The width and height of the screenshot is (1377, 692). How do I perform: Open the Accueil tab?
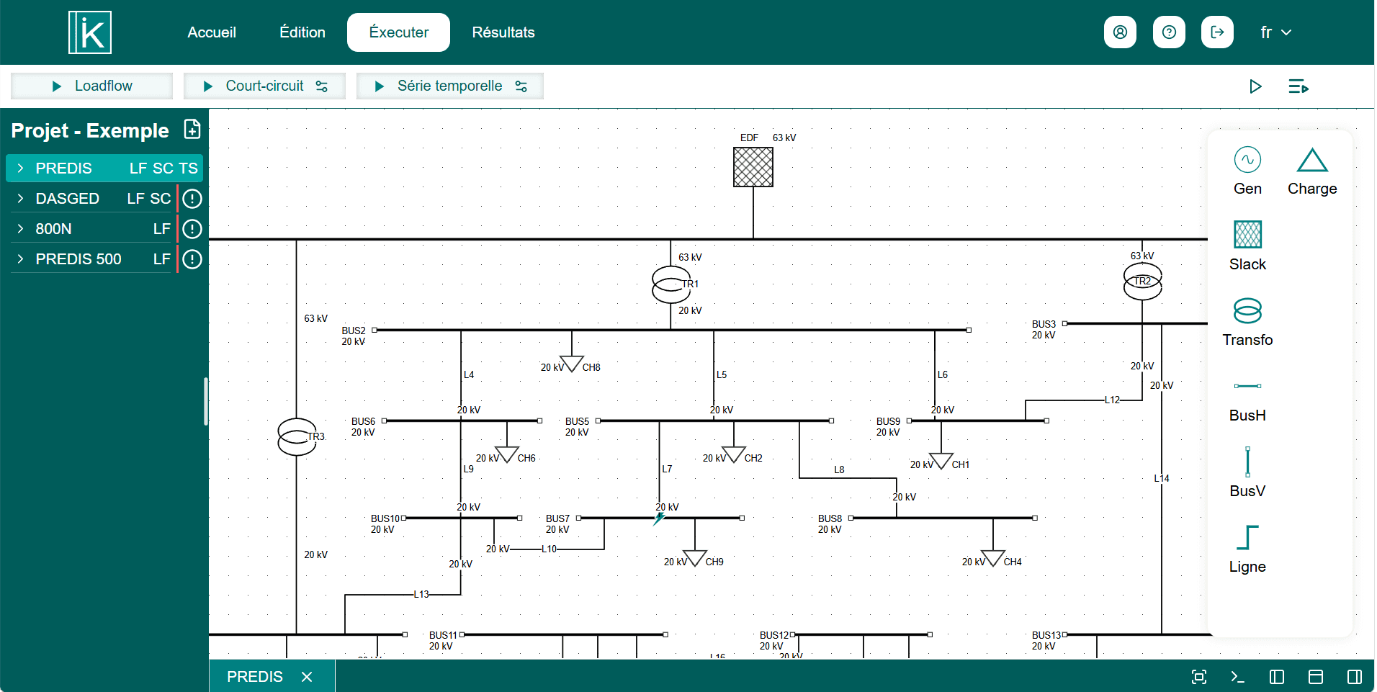[x=212, y=32]
